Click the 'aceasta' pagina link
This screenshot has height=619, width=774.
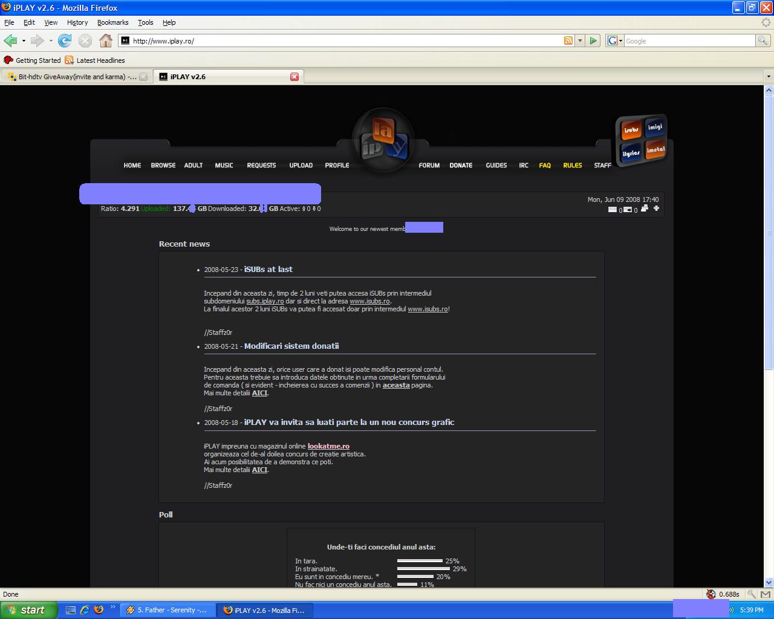(x=396, y=385)
